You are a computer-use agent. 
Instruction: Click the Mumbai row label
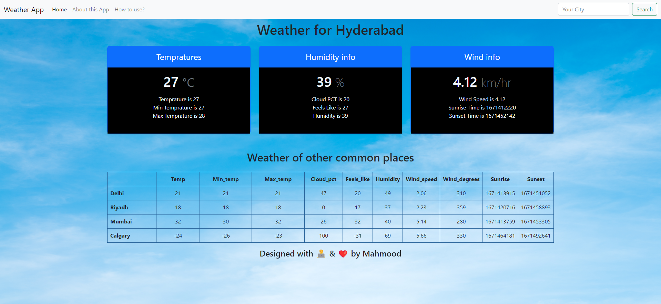(121, 222)
